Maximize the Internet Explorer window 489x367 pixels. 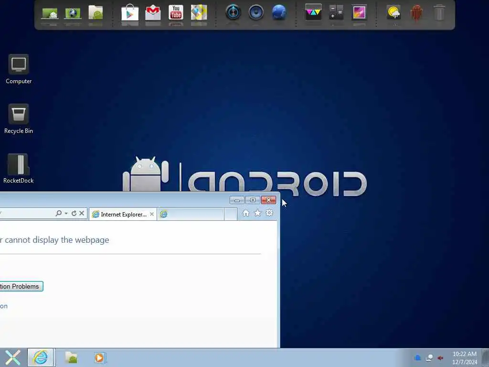[253, 200]
